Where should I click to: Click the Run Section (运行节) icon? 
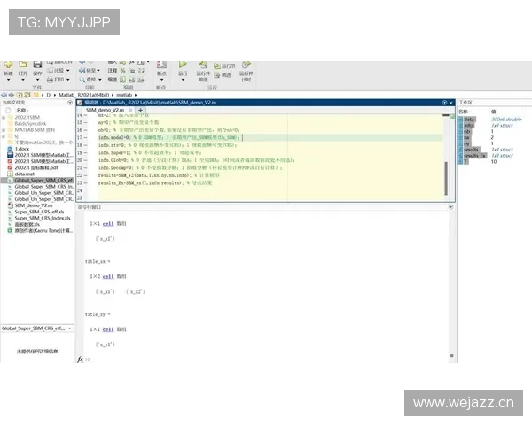coord(227,65)
